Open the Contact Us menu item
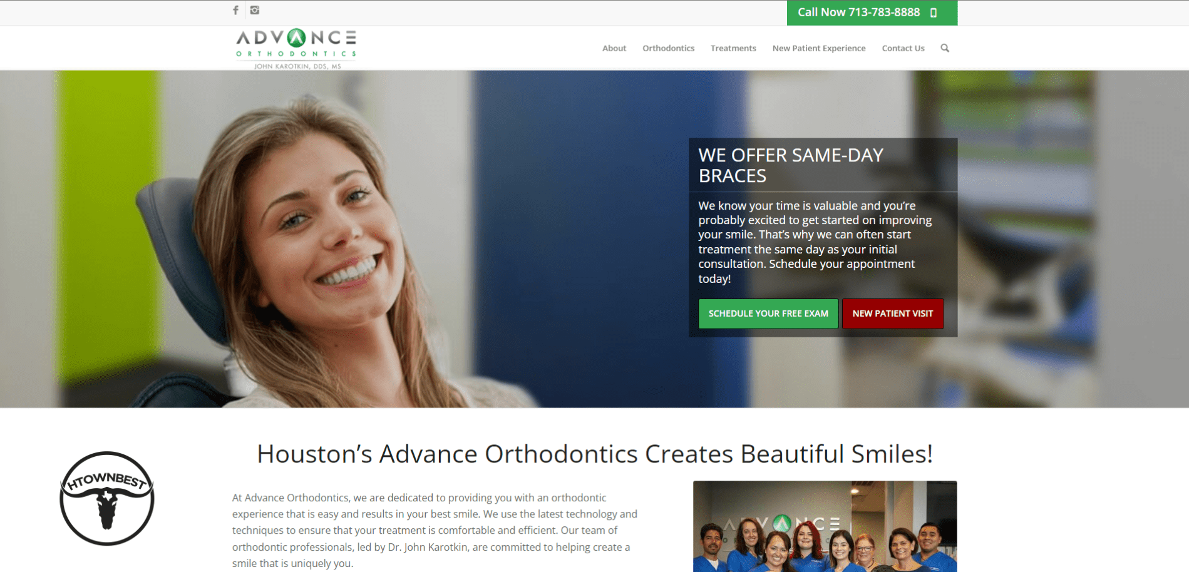The width and height of the screenshot is (1189, 572). pyautogui.click(x=903, y=48)
